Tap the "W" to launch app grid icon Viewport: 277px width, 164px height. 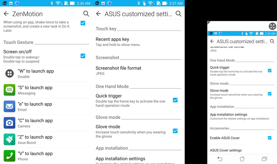pyautogui.click(x=9, y=73)
